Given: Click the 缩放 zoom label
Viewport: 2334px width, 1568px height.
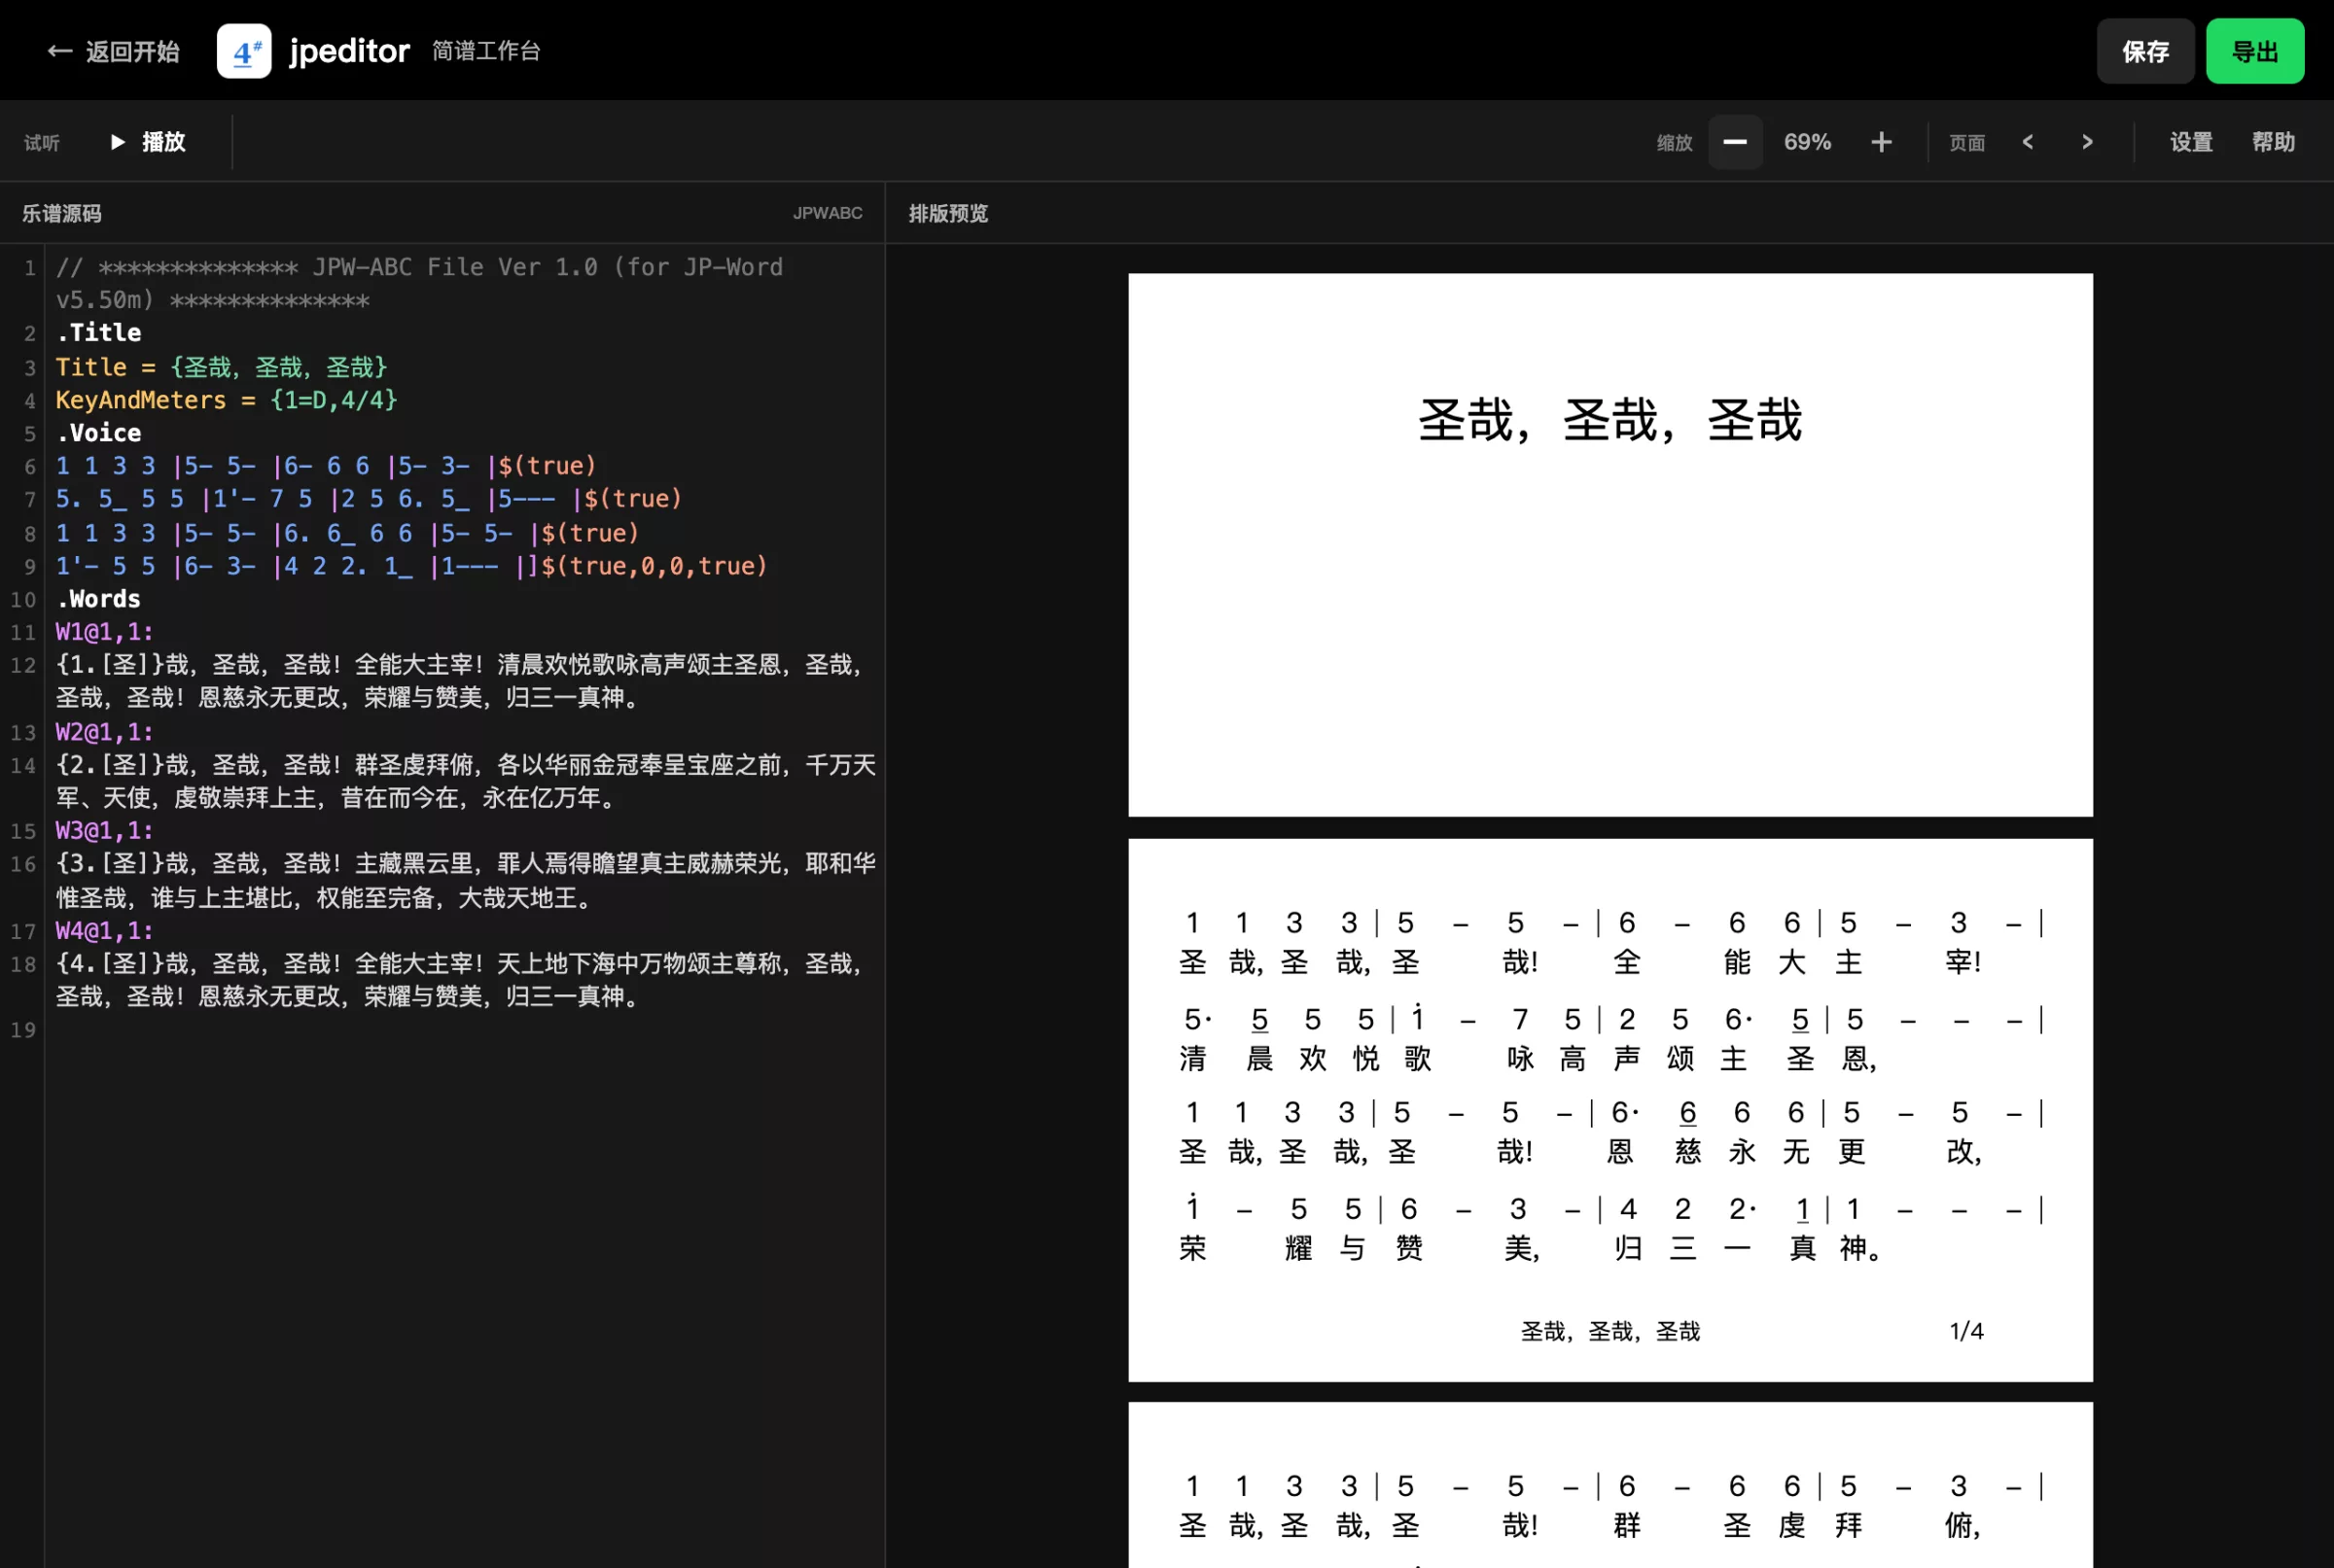Looking at the screenshot, I should tap(1674, 143).
